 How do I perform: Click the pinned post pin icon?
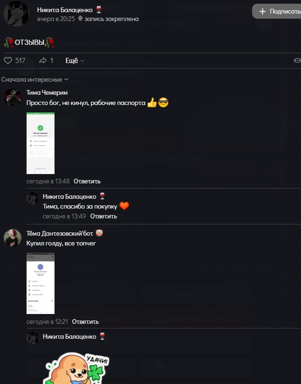click(x=80, y=18)
